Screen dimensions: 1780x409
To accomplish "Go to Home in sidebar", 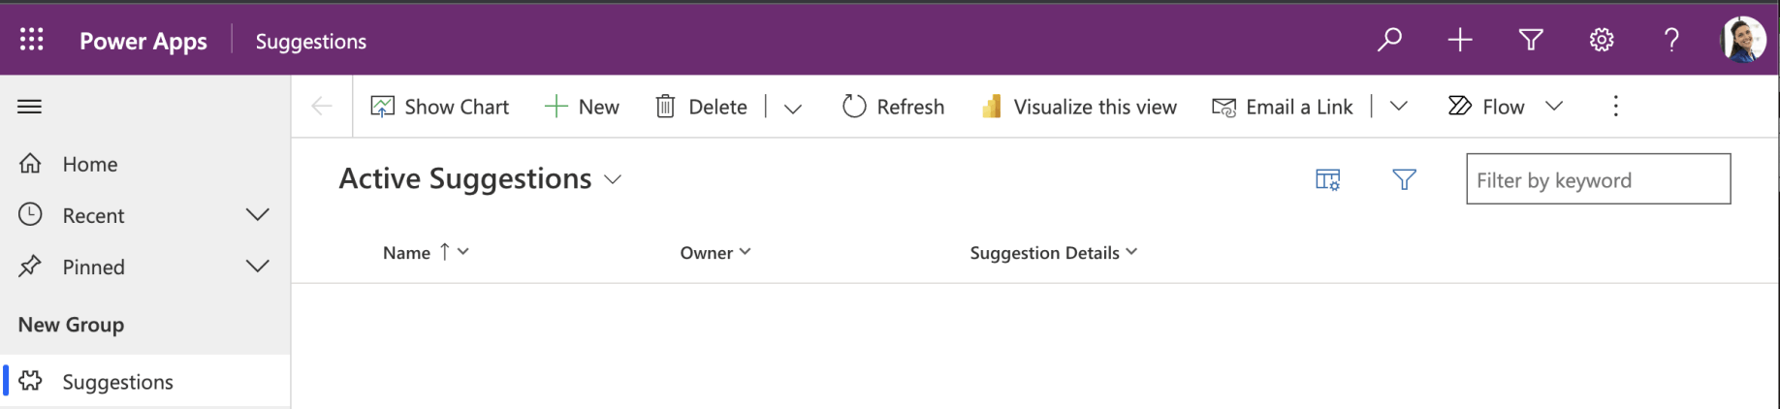I will point(89,164).
